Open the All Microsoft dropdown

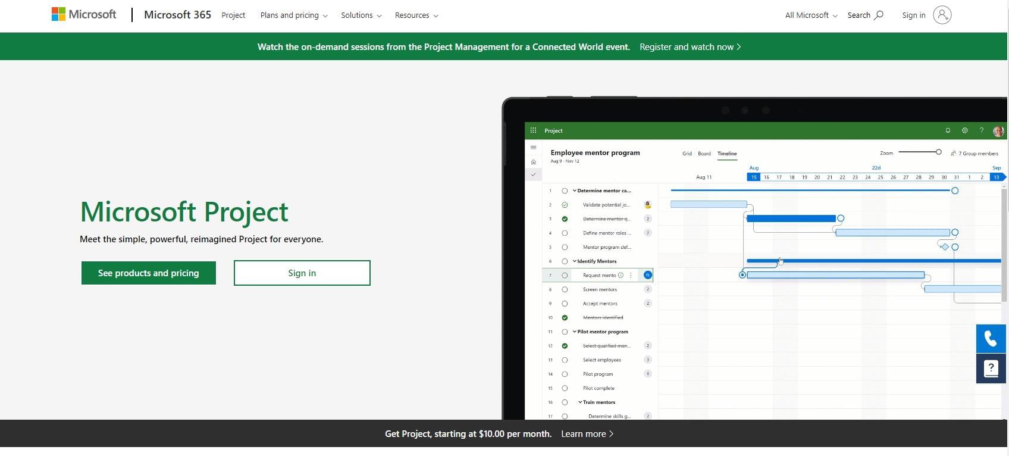pyautogui.click(x=811, y=15)
